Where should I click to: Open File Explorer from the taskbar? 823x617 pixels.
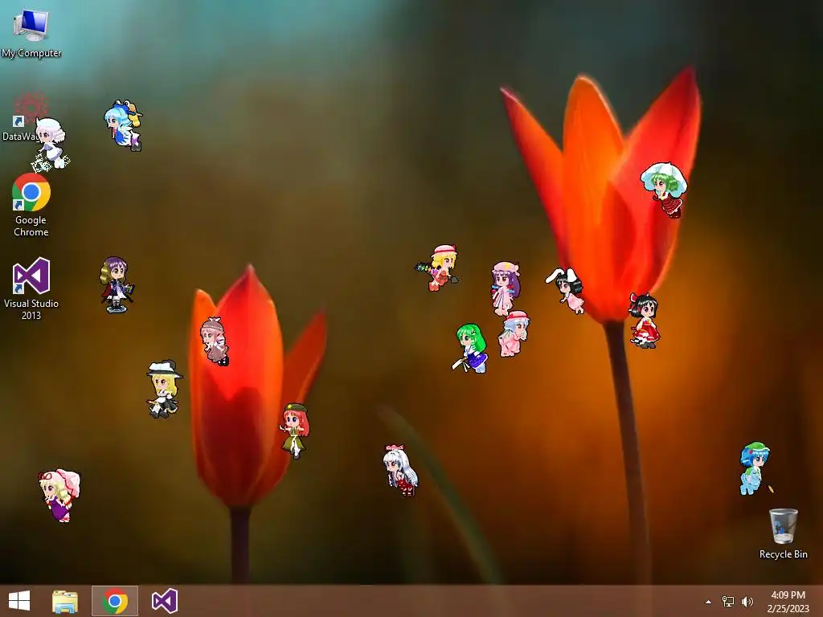pos(65,601)
